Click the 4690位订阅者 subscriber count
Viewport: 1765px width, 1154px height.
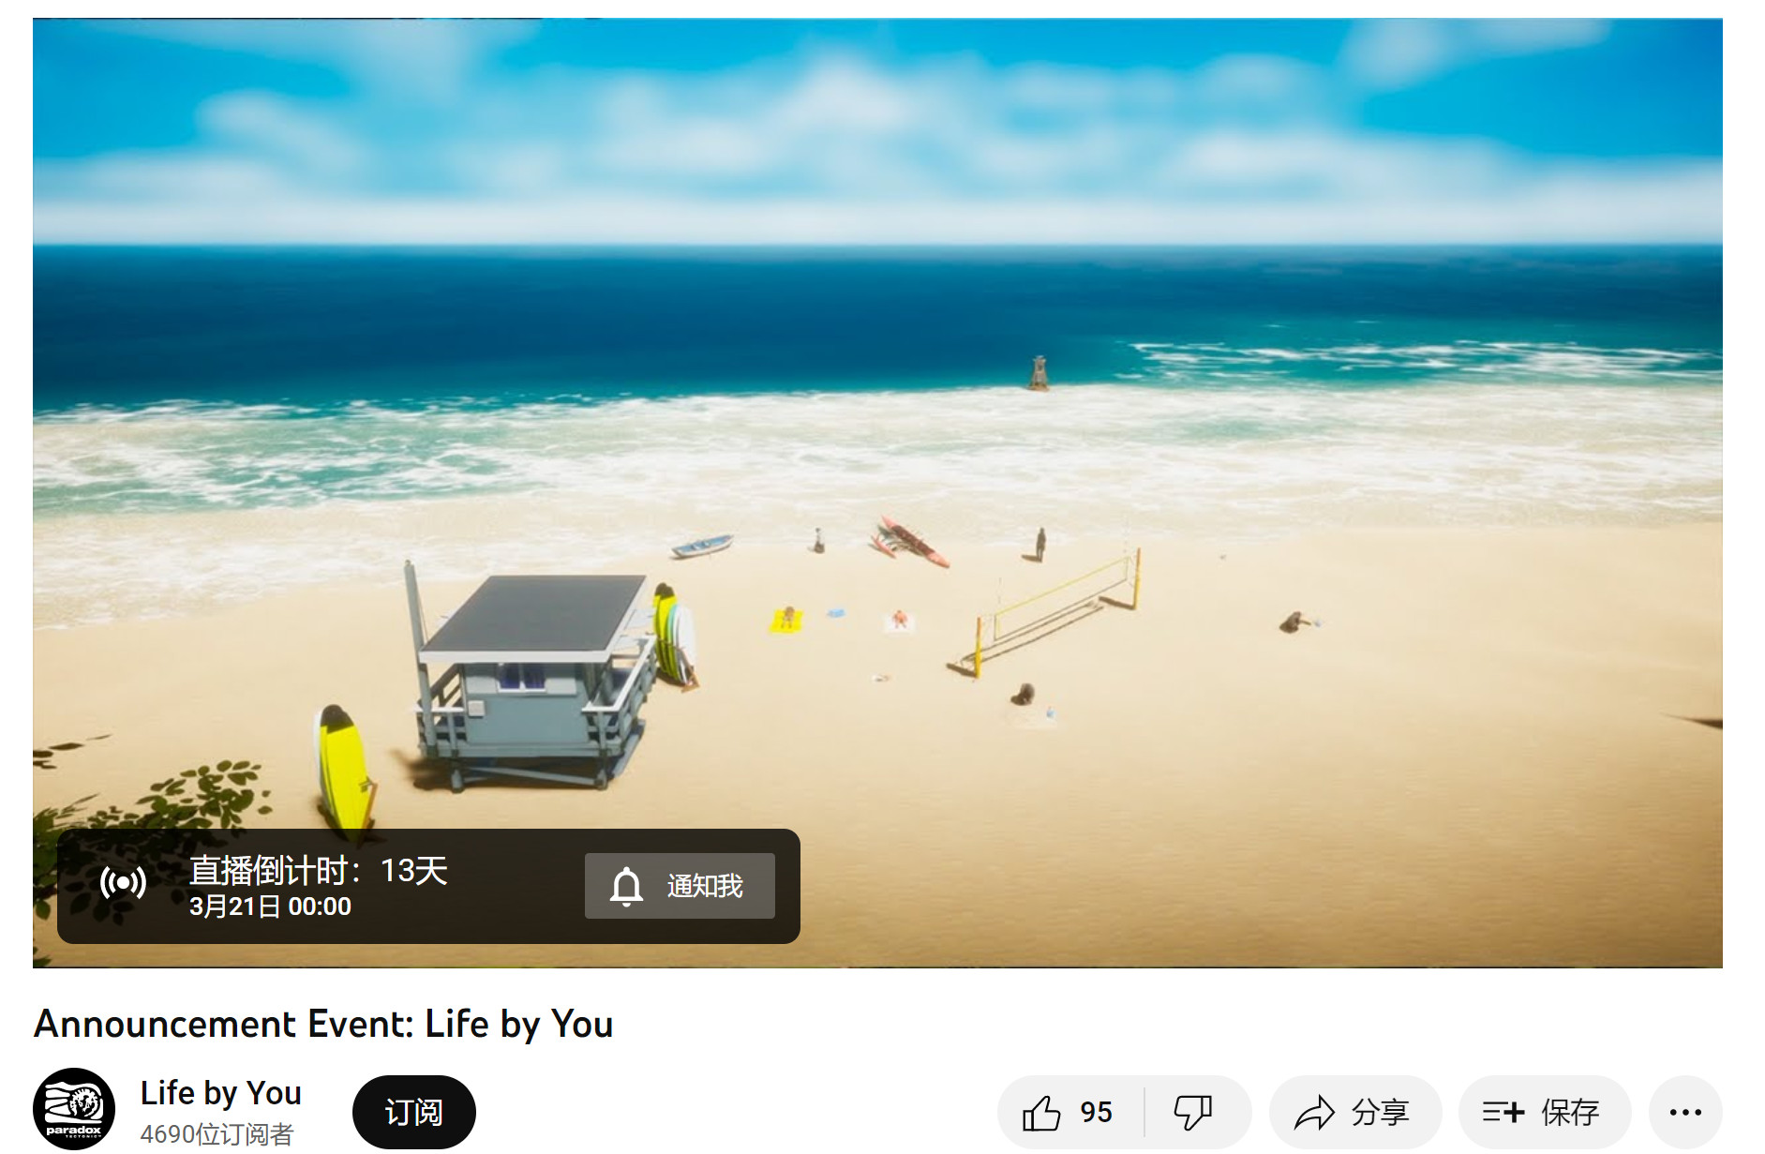pyautogui.click(x=217, y=1134)
